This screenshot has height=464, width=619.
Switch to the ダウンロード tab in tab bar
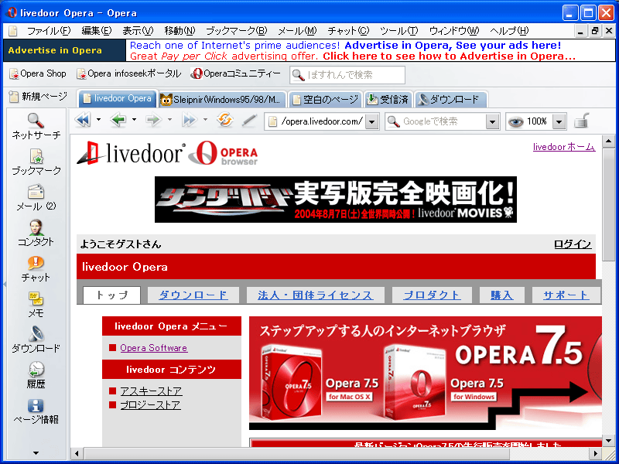450,99
